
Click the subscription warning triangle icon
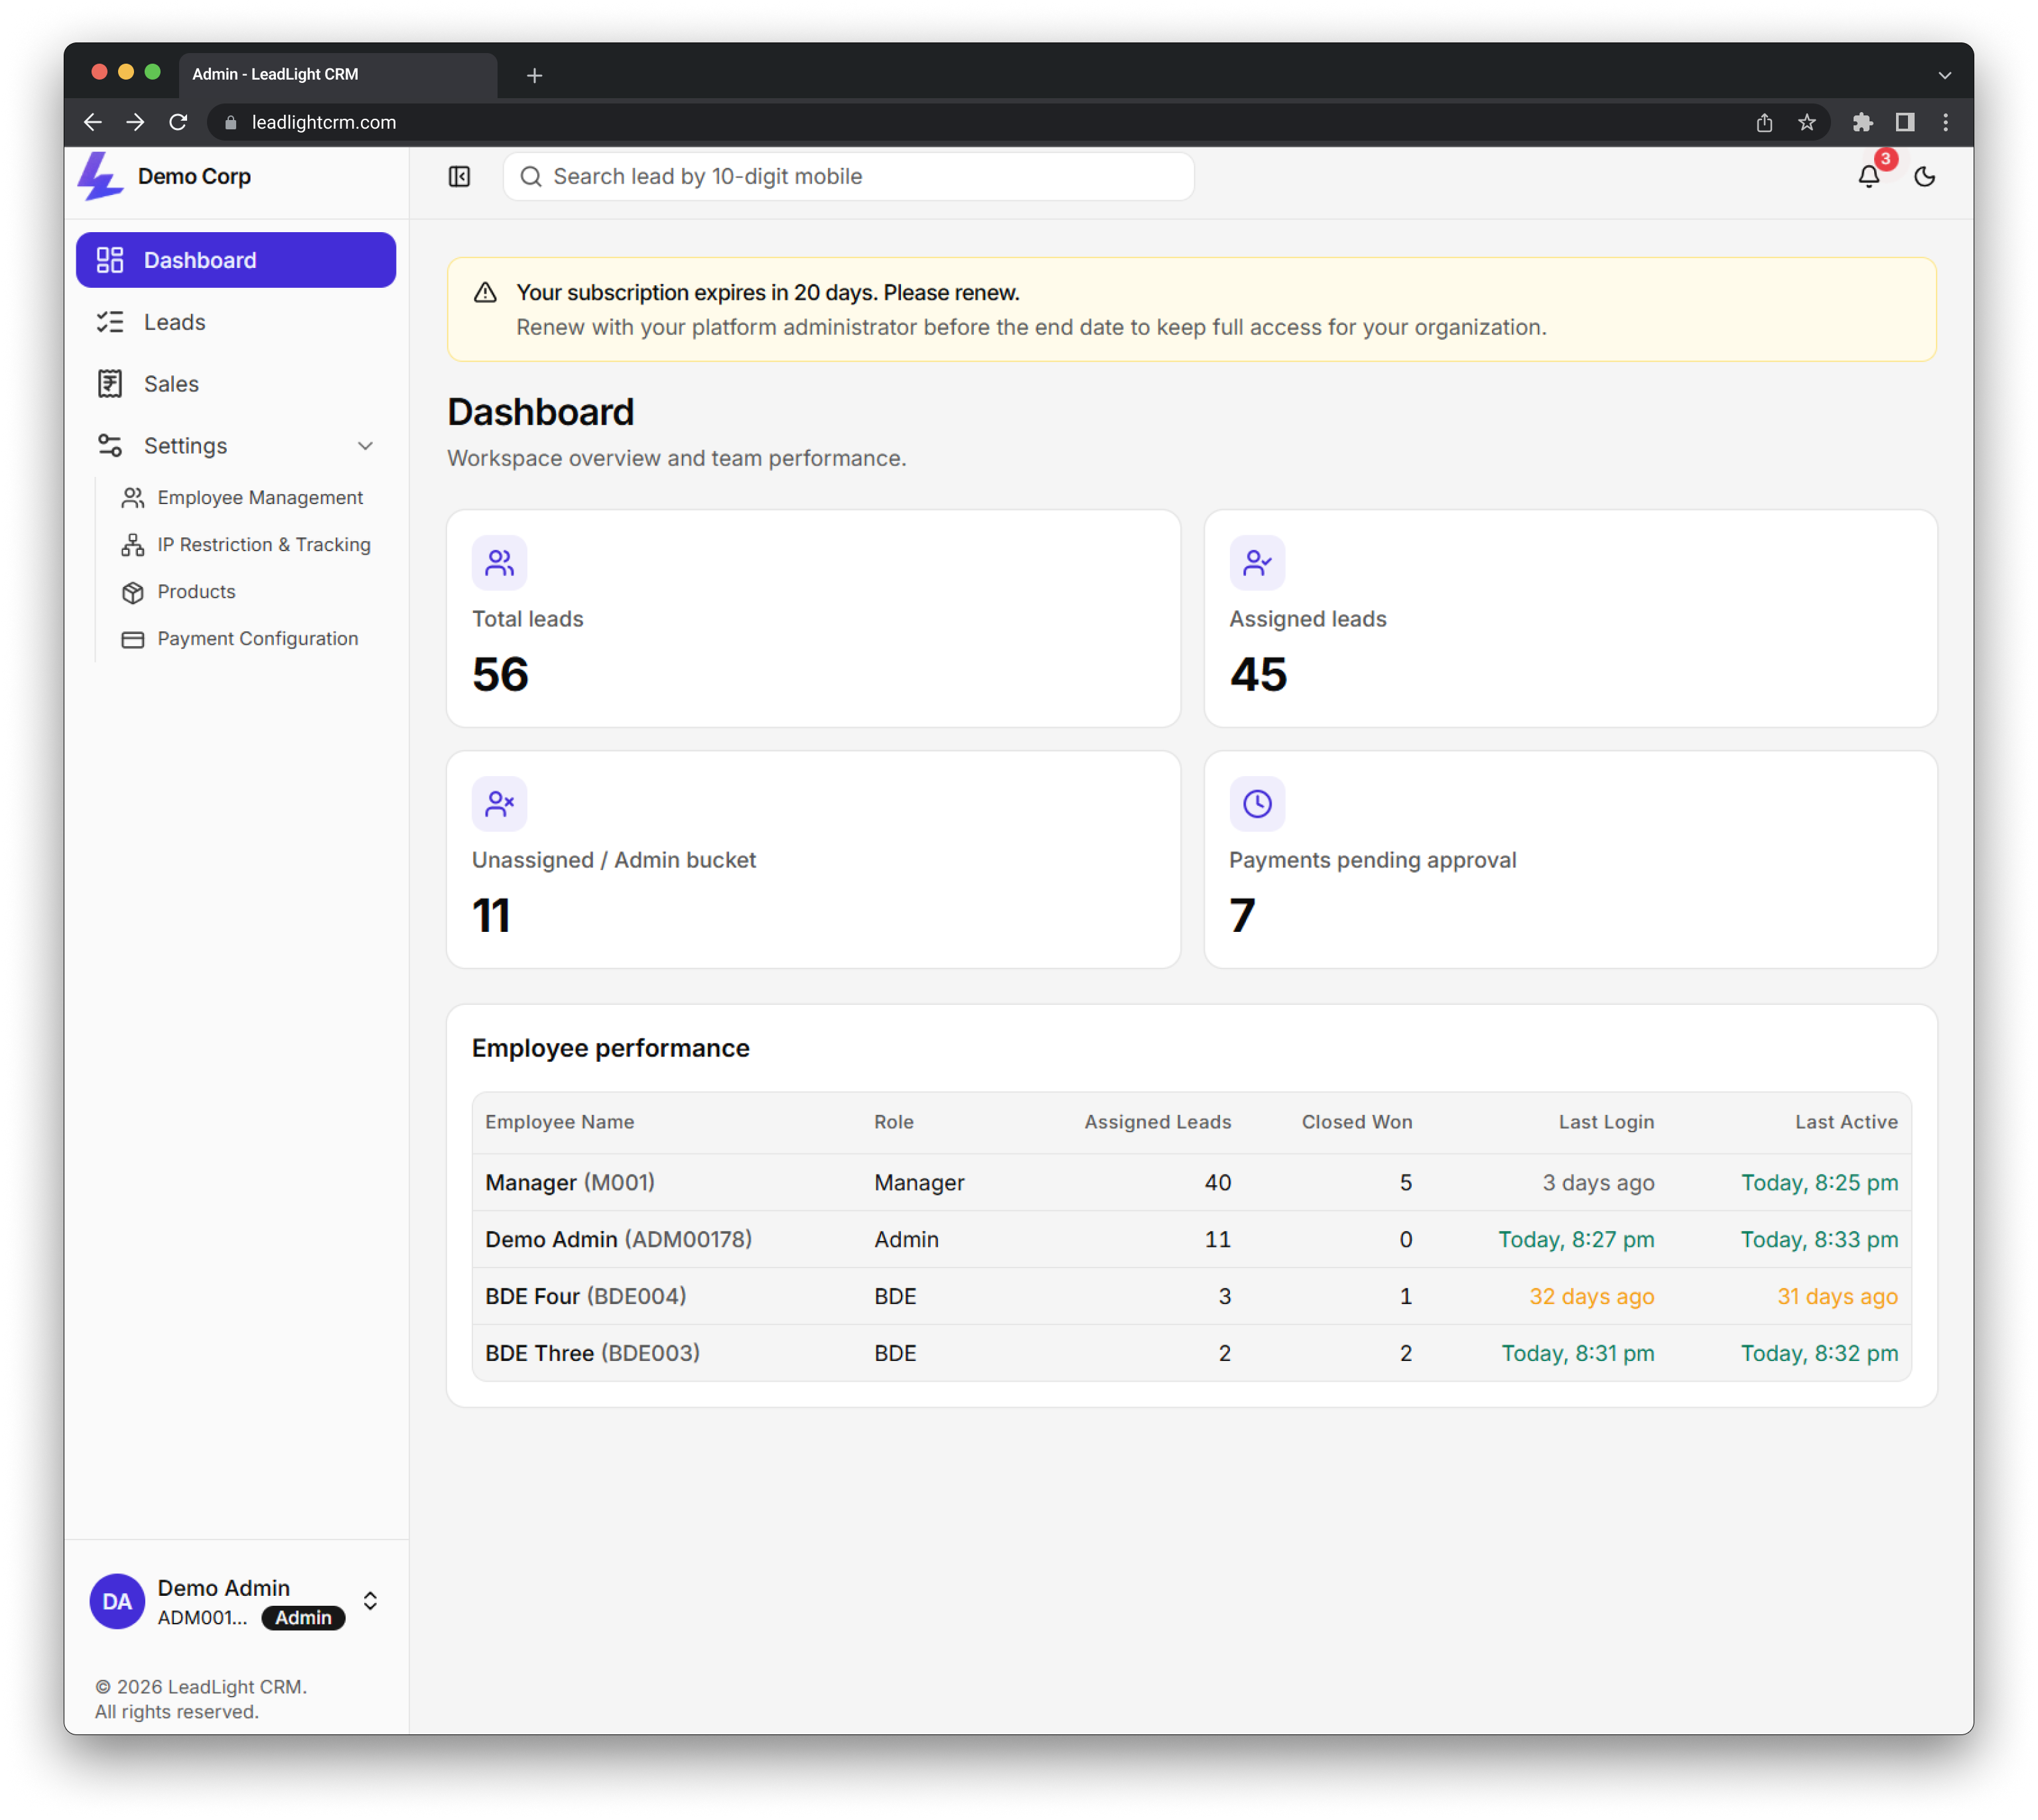tap(485, 293)
